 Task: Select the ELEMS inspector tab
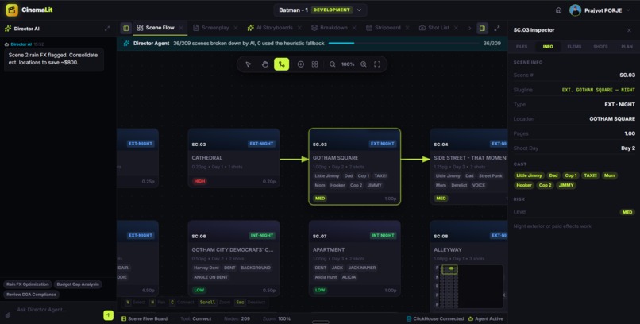[574, 47]
